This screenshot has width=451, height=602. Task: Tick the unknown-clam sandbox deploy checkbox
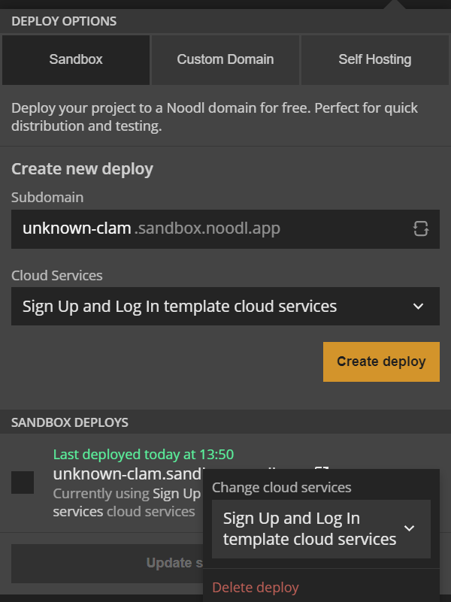click(23, 483)
